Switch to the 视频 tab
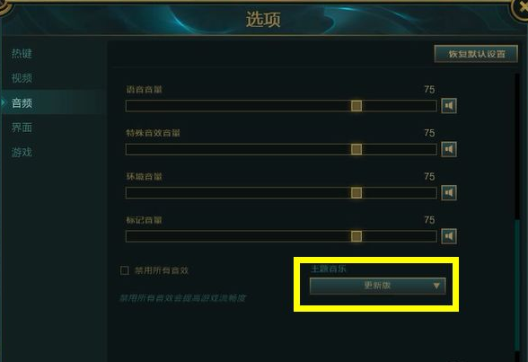Screen dimensions: 528x362 point(22,78)
